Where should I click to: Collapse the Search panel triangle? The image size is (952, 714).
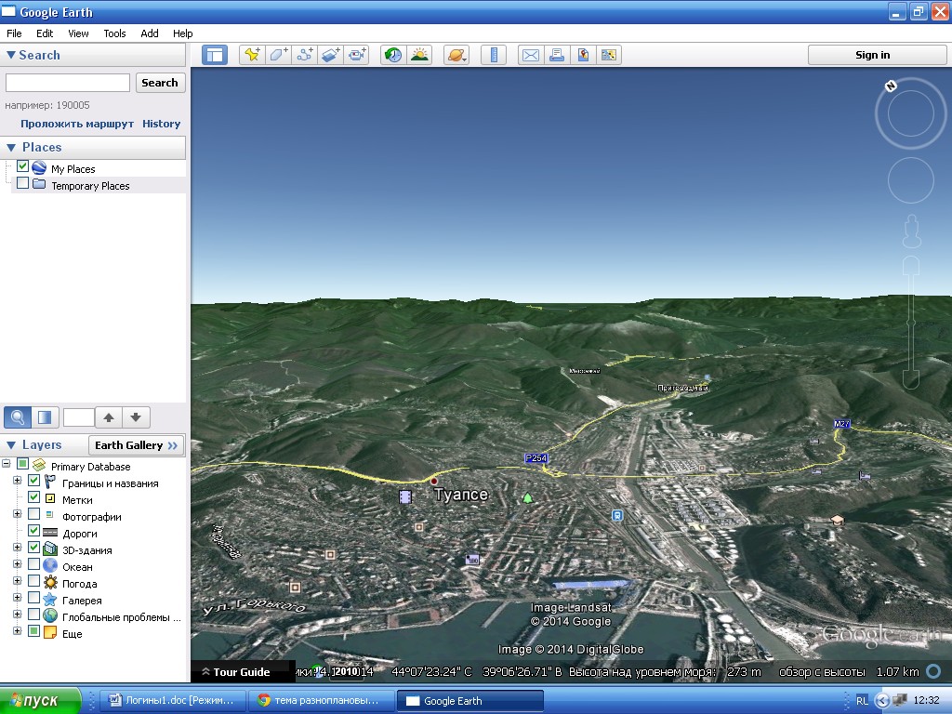11,55
